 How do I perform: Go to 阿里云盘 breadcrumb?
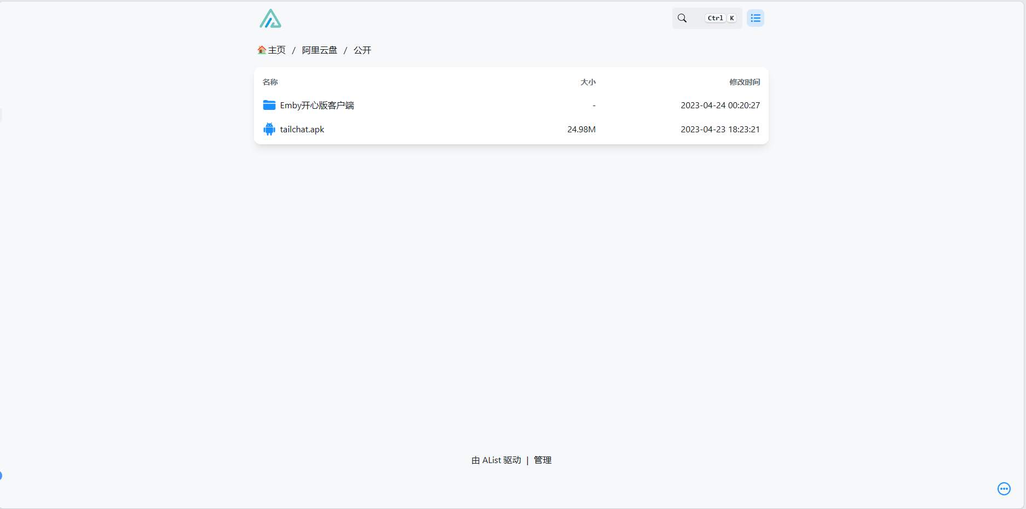click(x=320, y=50)
